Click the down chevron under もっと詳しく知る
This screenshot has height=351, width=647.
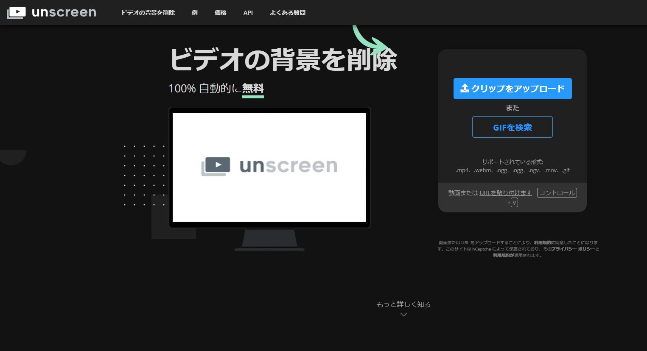click(x=403, y=315)
